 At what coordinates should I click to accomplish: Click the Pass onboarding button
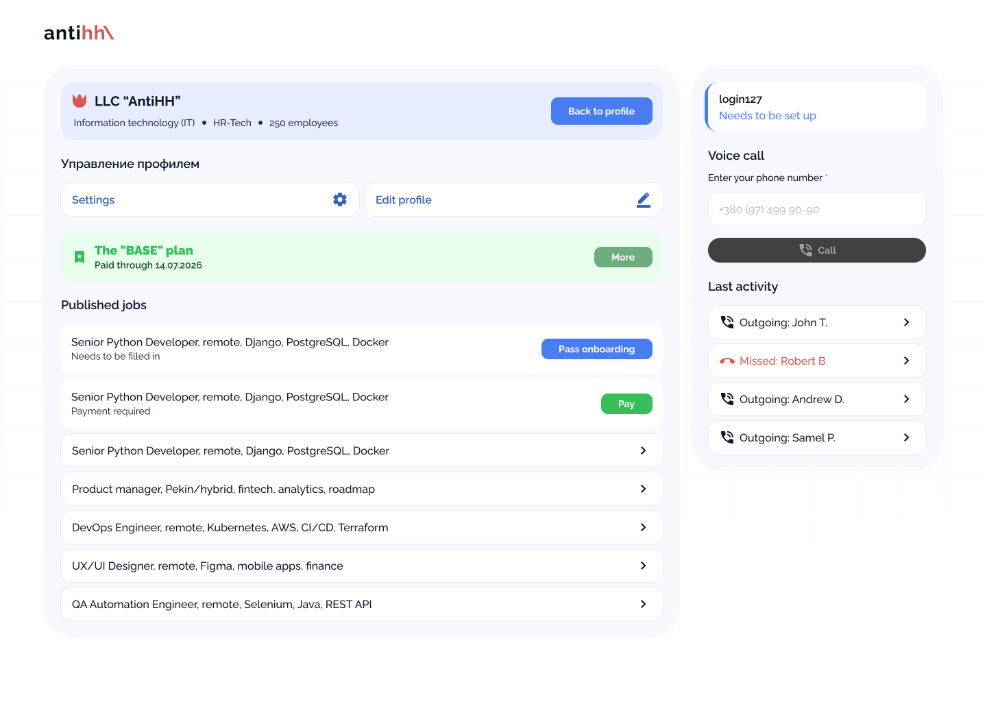click(596, 349)
